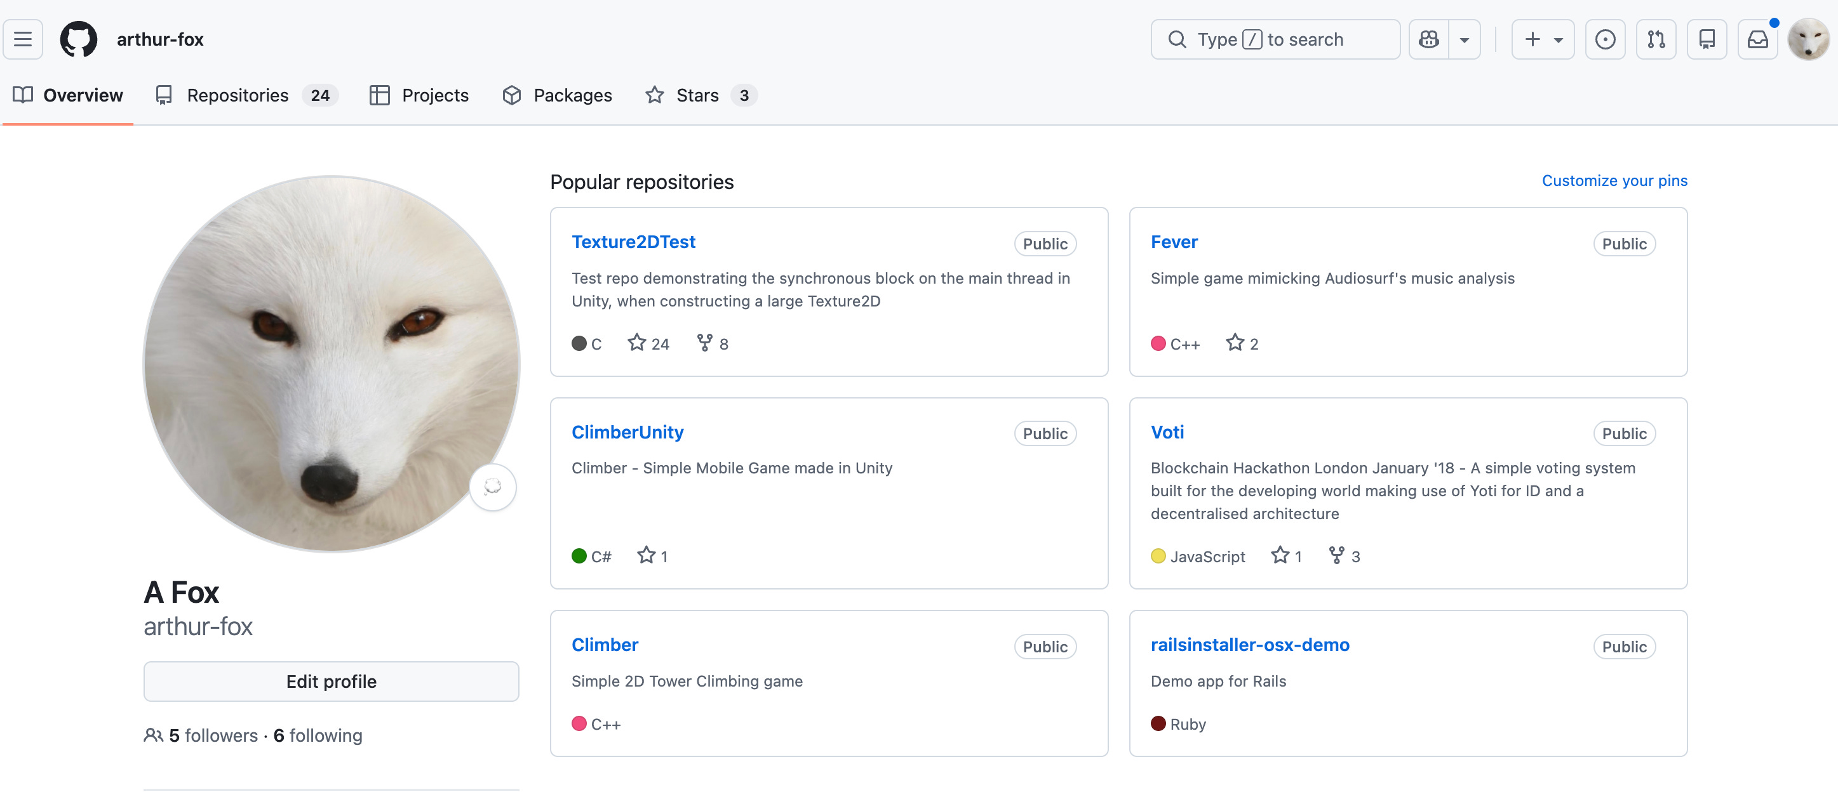Click the Edit profile button
The width and height of the screenshot is (1838, 797).
[x=331, y=682]
